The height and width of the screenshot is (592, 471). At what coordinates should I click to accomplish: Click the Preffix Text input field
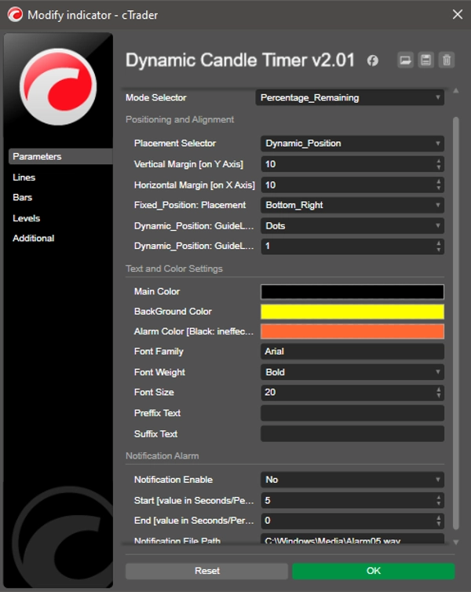point(352,413)
